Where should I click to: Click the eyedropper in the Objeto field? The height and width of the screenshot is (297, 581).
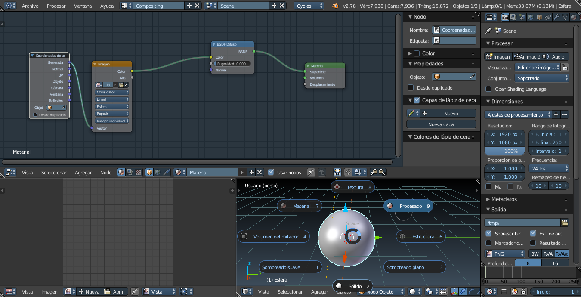[x=472, y=77]
